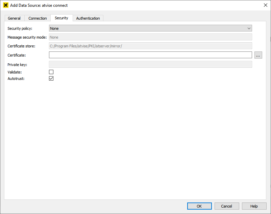Enable the Validate checkbox
271x214 pixels.
tap(51, 72)
